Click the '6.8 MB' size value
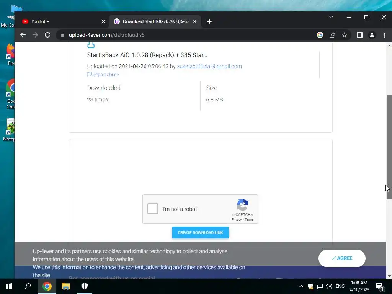This screenshot has height=294, width=392. 214,100
